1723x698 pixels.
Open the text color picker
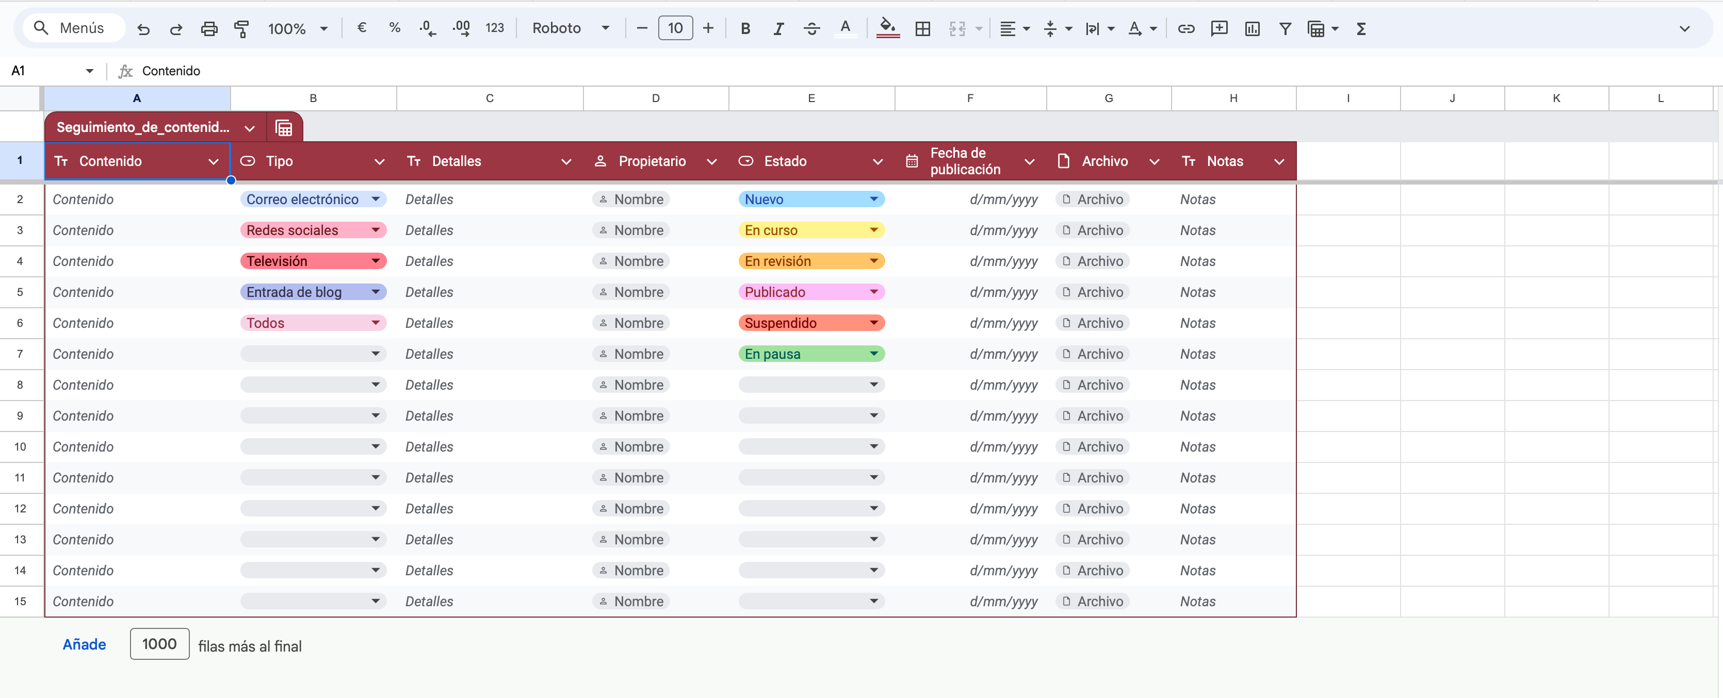846,28
